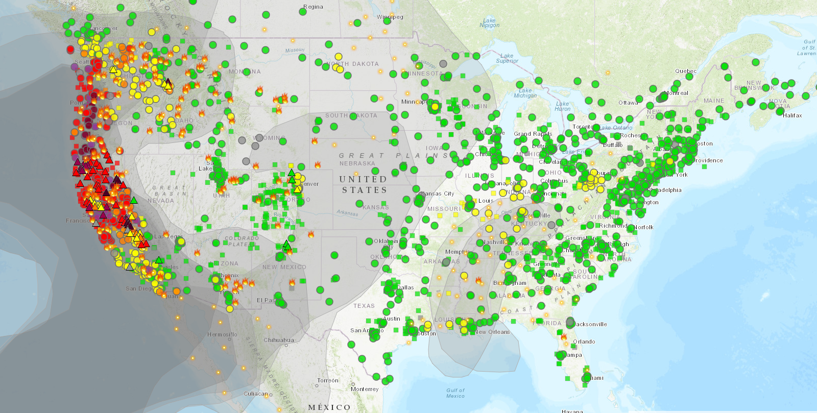The image size is (817, 413).
Task: Click the Dallas city label
Action: click(x=405, y=287)
